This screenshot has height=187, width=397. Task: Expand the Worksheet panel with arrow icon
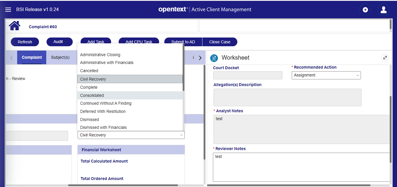pos(385,58)
